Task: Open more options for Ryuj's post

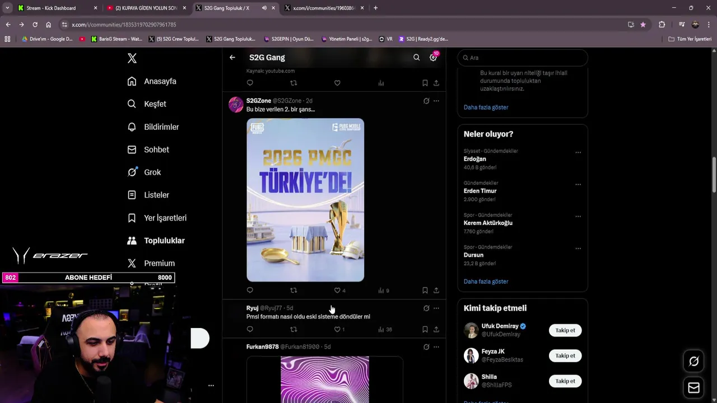Action: click(x=436, y=308)
